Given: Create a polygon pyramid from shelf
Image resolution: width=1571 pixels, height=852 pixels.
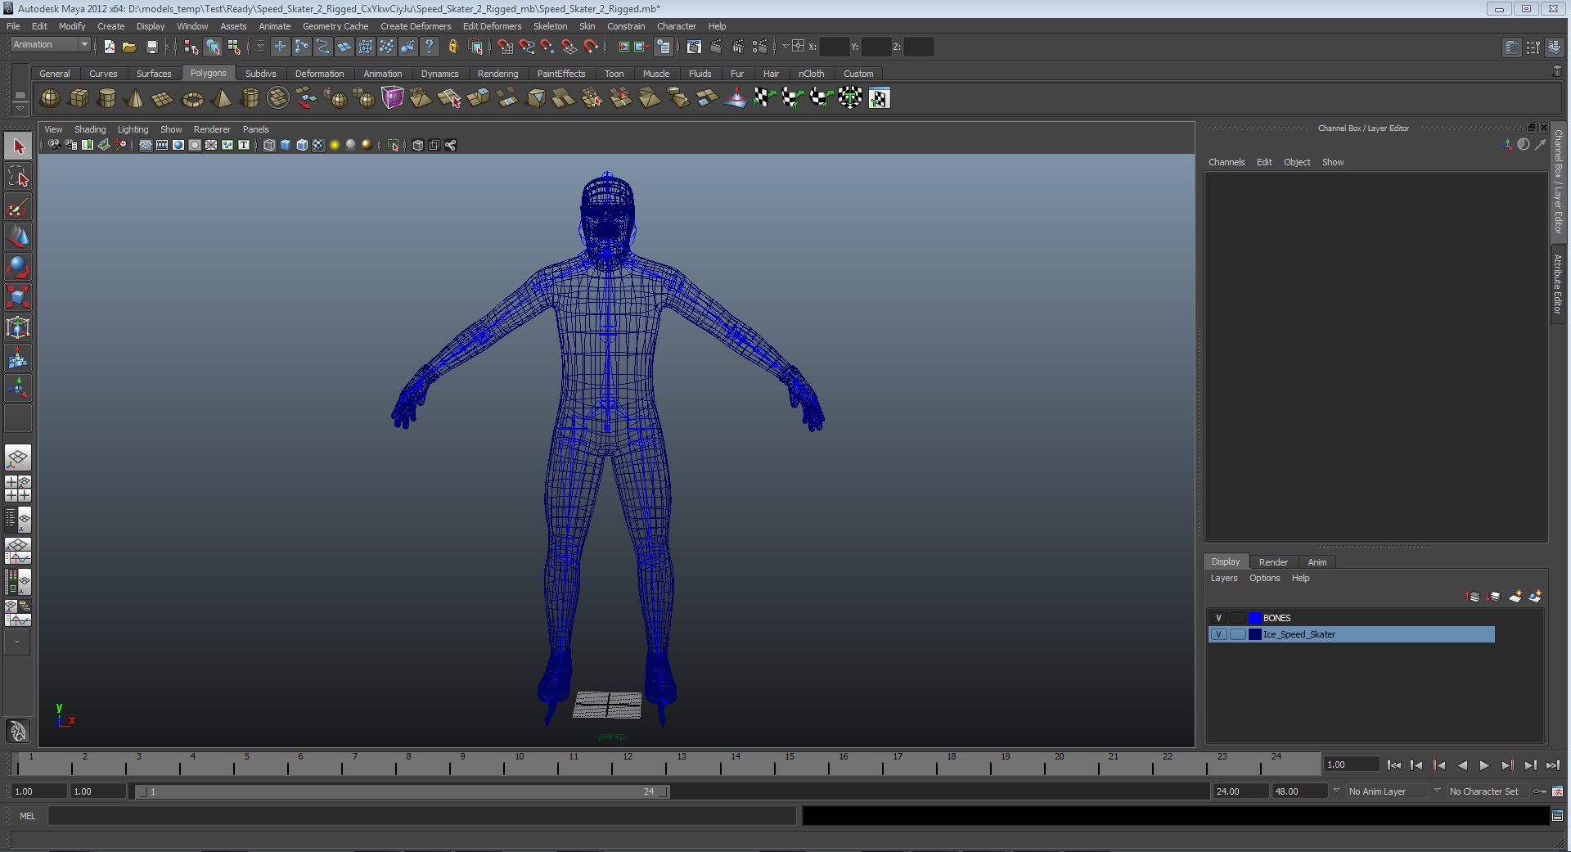Looking at the screenshot, I should point(222,98).
